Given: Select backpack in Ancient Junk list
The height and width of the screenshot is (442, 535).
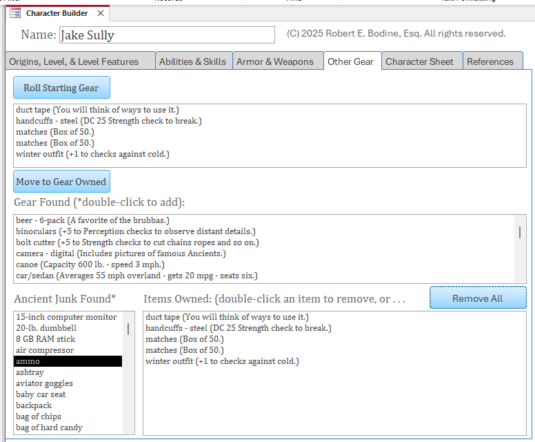Looking at the screenshot, I should tap(34, 405).
